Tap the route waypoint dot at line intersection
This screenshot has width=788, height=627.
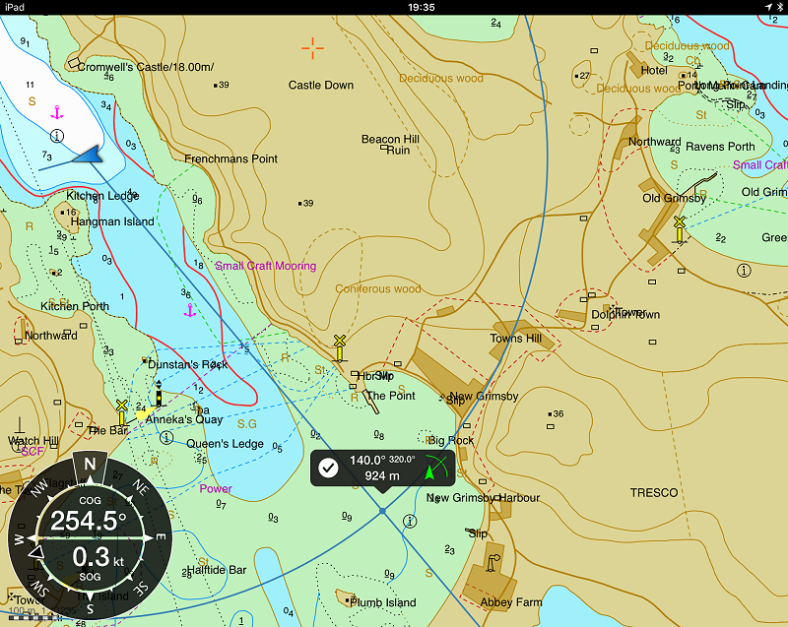click(x=382, y=511)
